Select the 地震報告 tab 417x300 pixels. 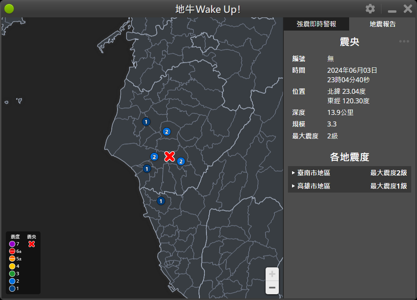pyautogui.click(x=382, y=24)
